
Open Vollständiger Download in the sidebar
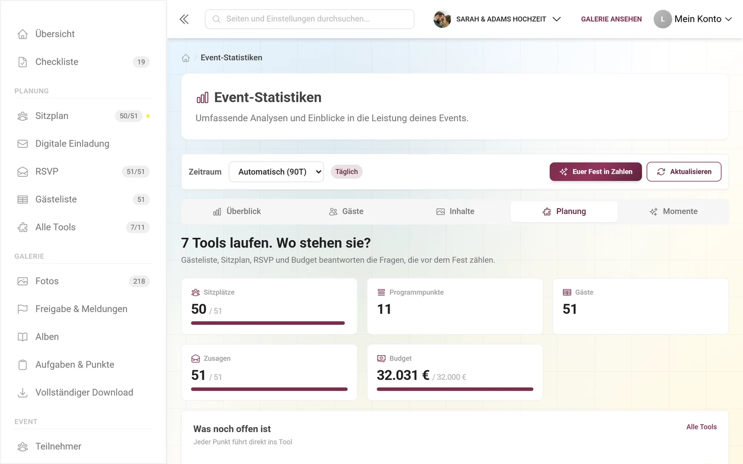(84, 393)
